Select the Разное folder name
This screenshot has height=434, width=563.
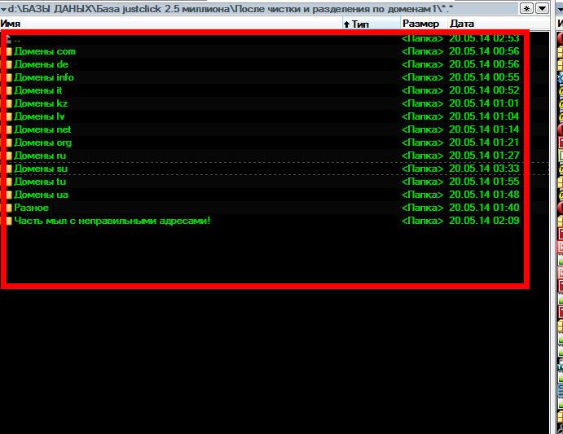pos(31,208)
